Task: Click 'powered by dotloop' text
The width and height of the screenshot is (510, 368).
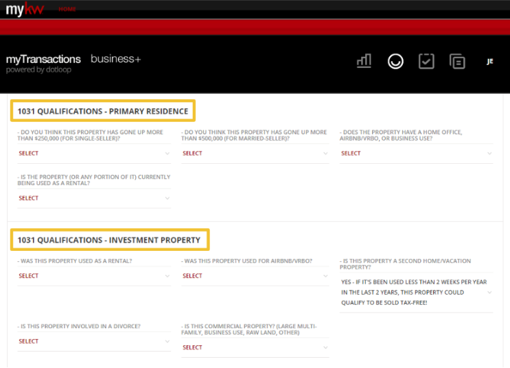Action: pos(38,69)
